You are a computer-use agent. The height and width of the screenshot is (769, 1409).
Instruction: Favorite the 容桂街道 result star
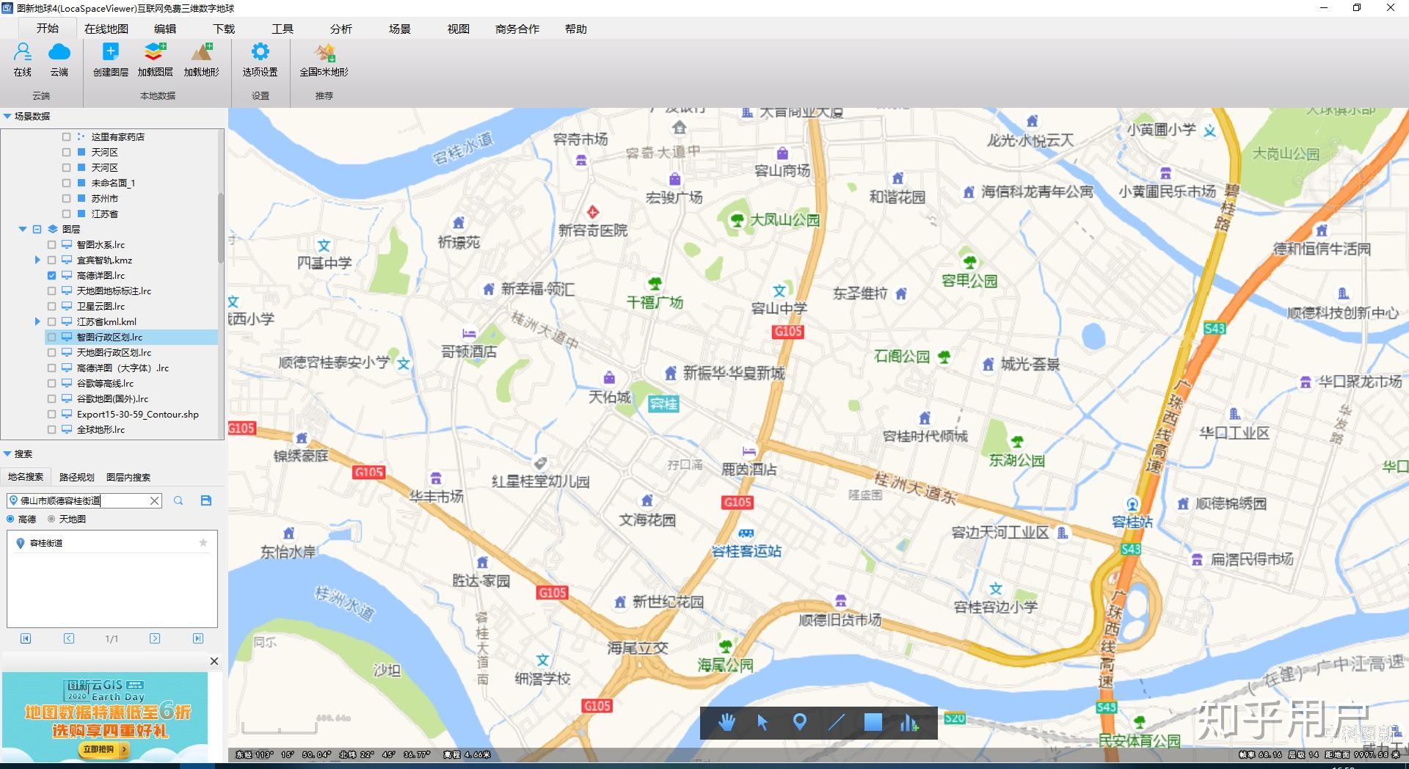point(203,543)
